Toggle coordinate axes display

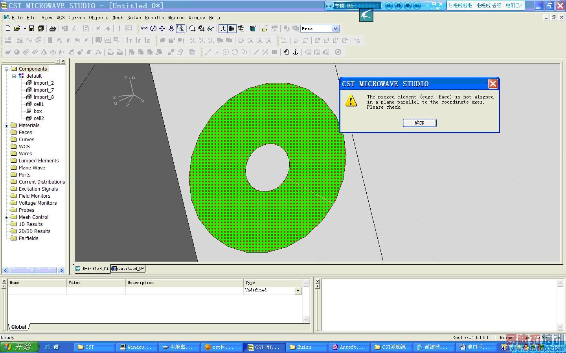[x=223, y=28]
